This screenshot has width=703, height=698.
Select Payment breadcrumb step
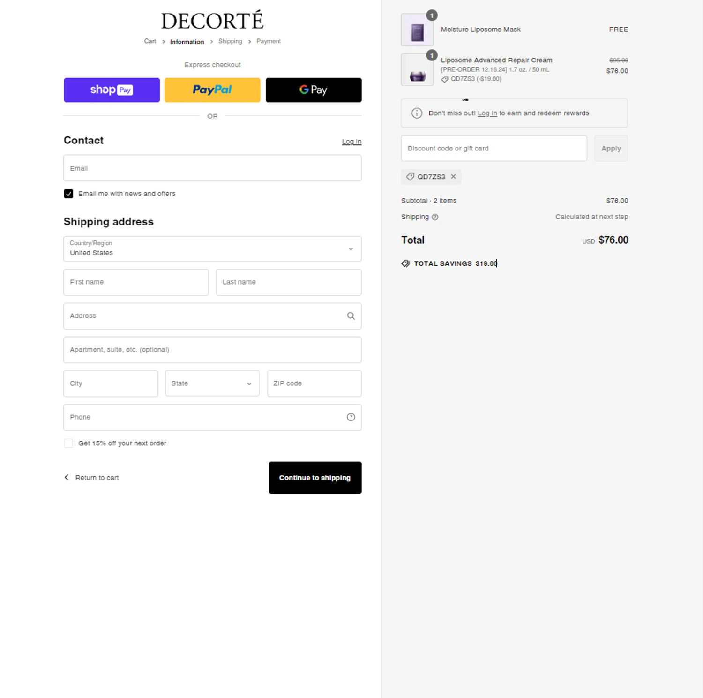click(x=269, y=41)
